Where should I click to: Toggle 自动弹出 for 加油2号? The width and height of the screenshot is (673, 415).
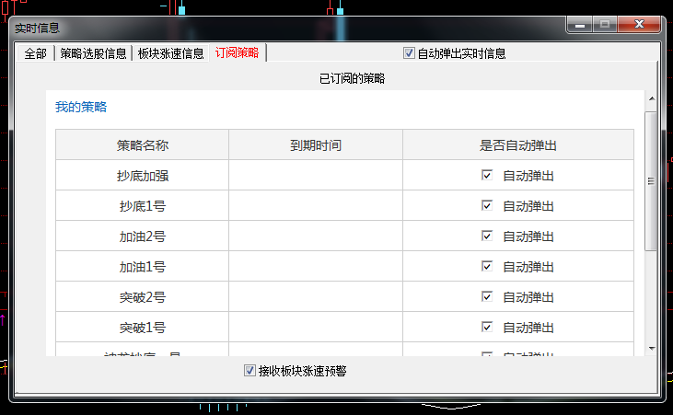487,236
